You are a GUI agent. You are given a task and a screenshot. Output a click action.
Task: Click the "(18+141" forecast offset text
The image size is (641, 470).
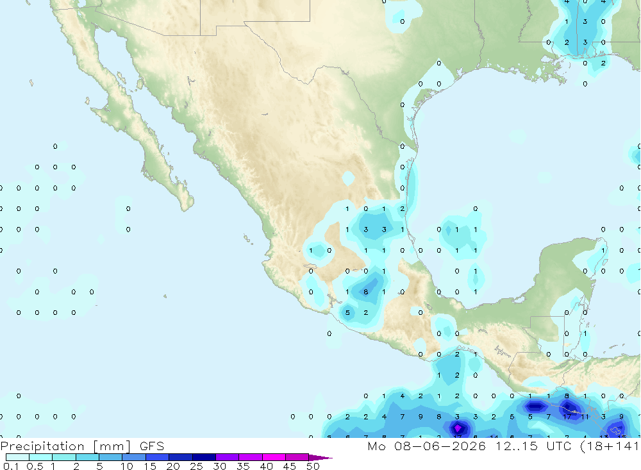(610, 446)
